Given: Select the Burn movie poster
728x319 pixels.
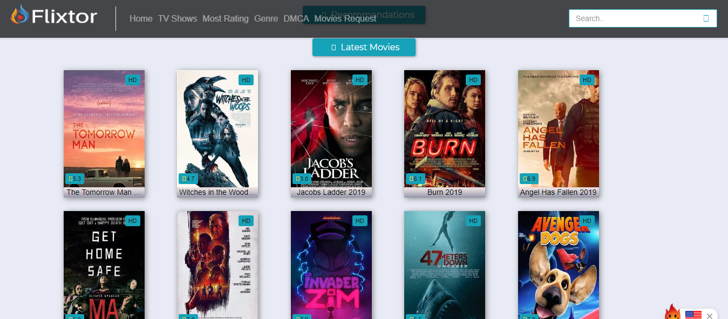Looking at the screenshot, I should click(445, 128).
